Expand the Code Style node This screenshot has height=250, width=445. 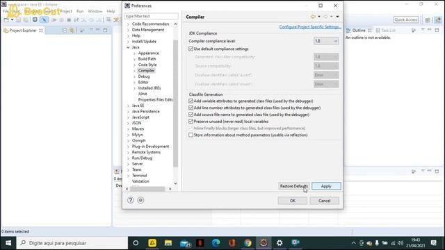coord(134,65)
